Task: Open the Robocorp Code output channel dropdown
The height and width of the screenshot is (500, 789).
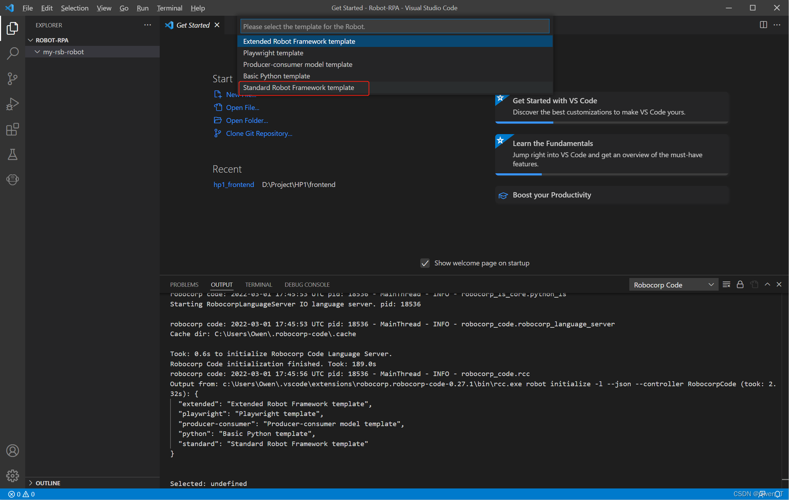Action: click(x=673, y=285)
